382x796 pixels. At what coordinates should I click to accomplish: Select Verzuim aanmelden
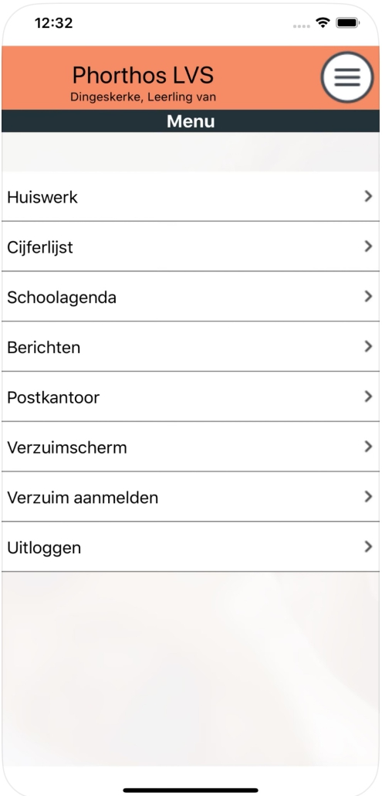click(x=191, y=497)
